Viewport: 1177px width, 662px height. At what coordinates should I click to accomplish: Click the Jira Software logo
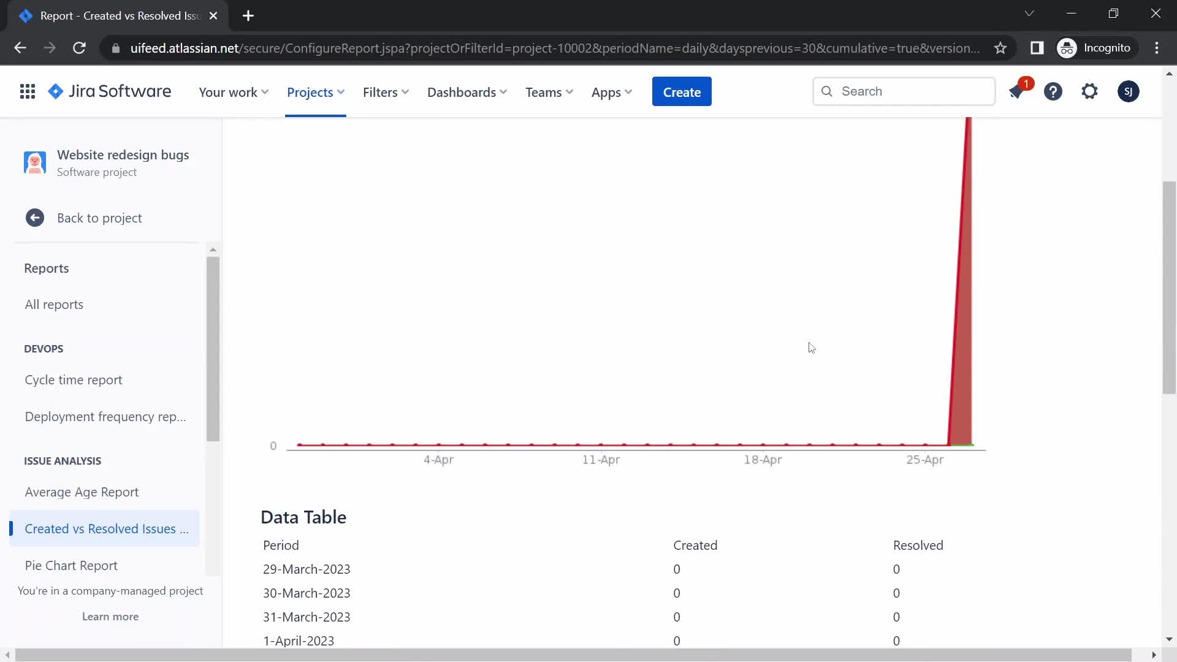click(110, 91)
